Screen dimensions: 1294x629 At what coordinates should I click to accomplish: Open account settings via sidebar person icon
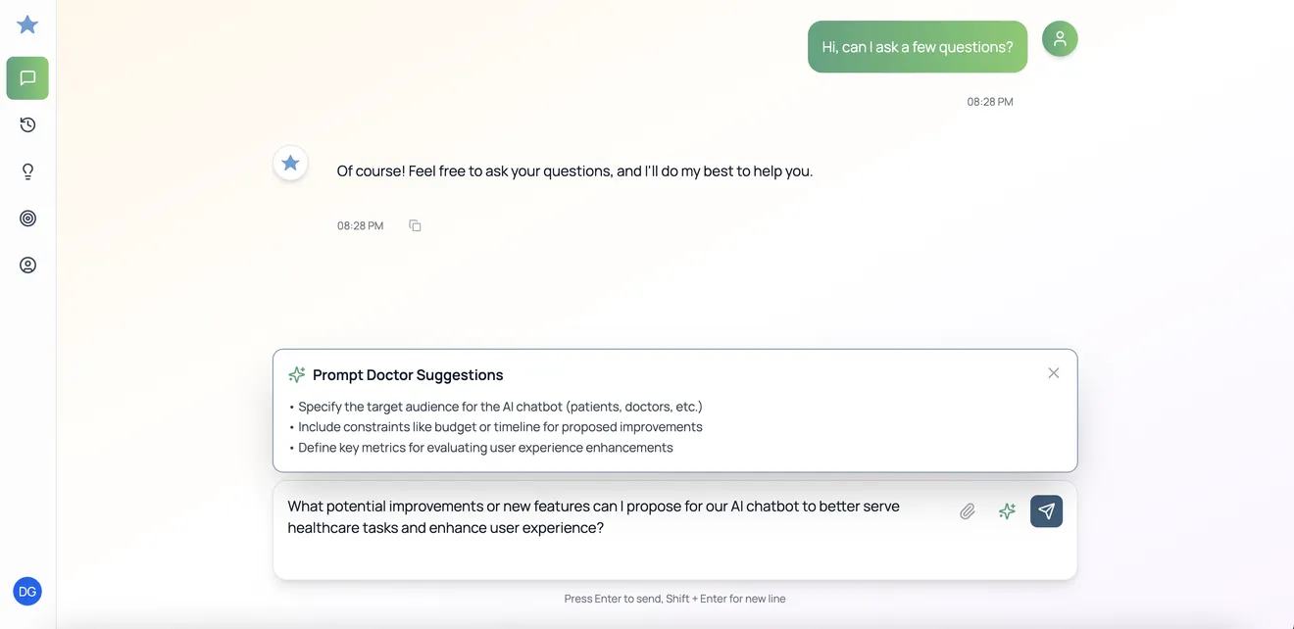point(26,265)
